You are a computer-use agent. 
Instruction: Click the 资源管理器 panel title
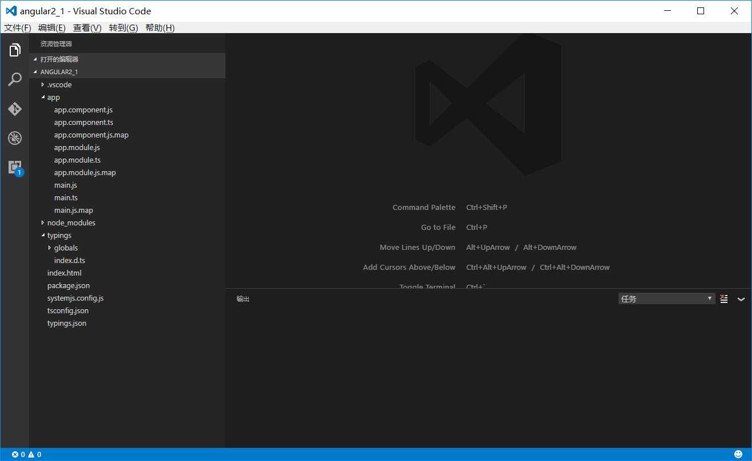[x=56, y=44]
